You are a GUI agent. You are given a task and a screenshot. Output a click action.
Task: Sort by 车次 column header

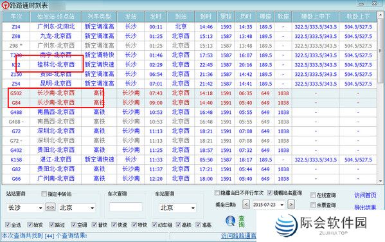[x=16, y=17]
